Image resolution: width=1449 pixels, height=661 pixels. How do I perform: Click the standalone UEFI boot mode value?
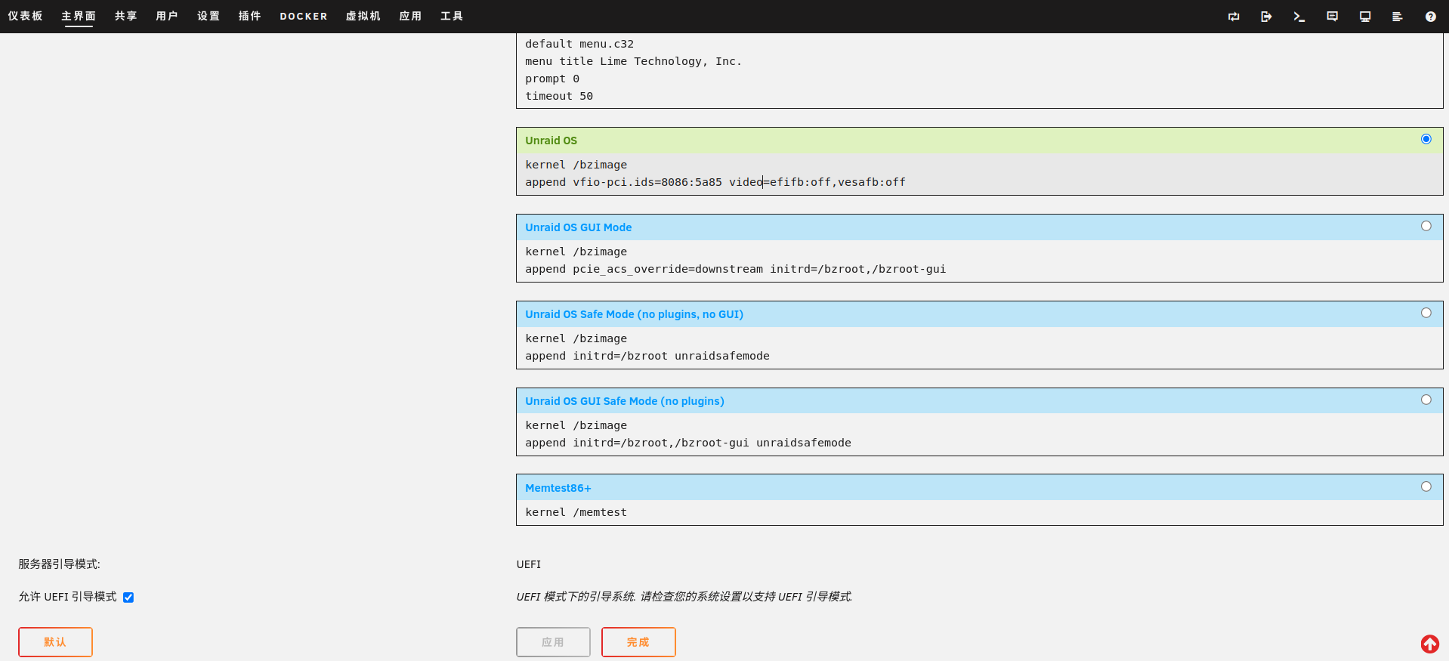pyautogui.click(x=529, y=564)
